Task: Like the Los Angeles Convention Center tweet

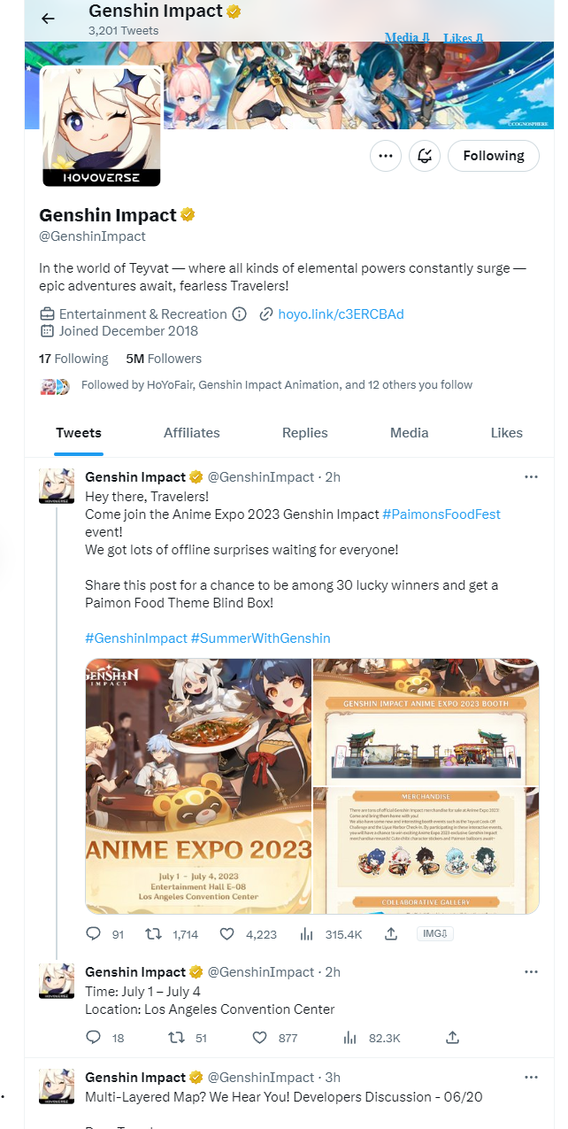Action: (259, 1038)
